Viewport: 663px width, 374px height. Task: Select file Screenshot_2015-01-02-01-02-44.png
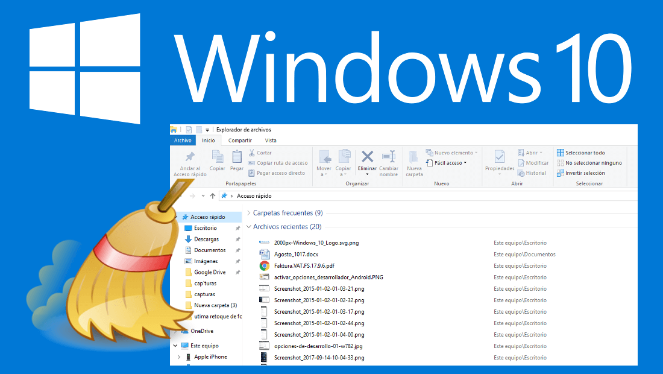pyautogui.click(x=319, y=323)
